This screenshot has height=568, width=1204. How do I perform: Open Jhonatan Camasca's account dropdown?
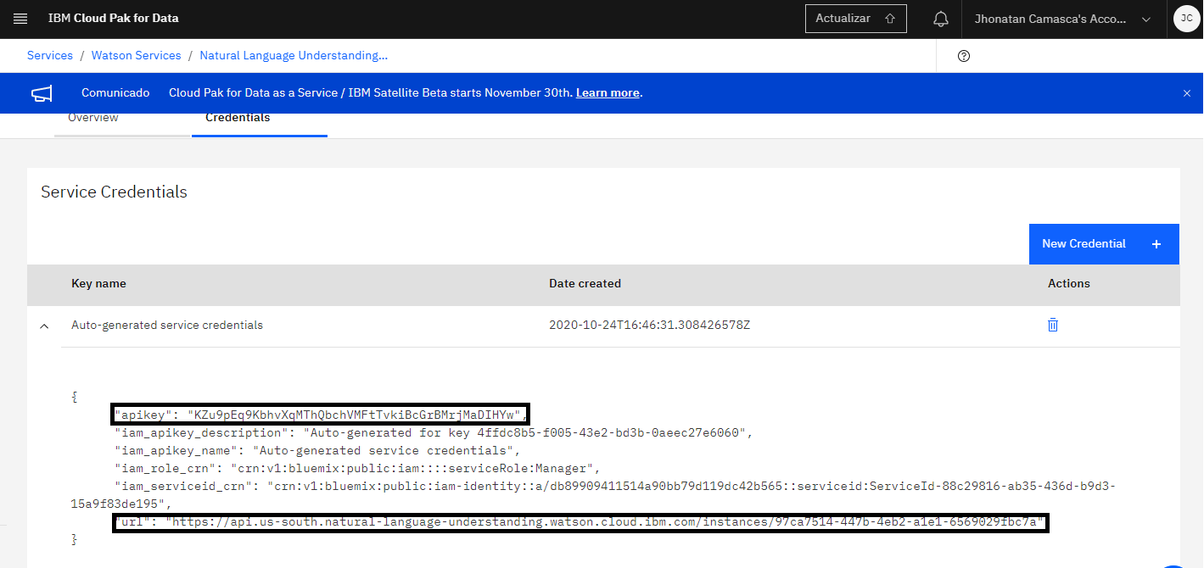click(x=1063, y=19)
